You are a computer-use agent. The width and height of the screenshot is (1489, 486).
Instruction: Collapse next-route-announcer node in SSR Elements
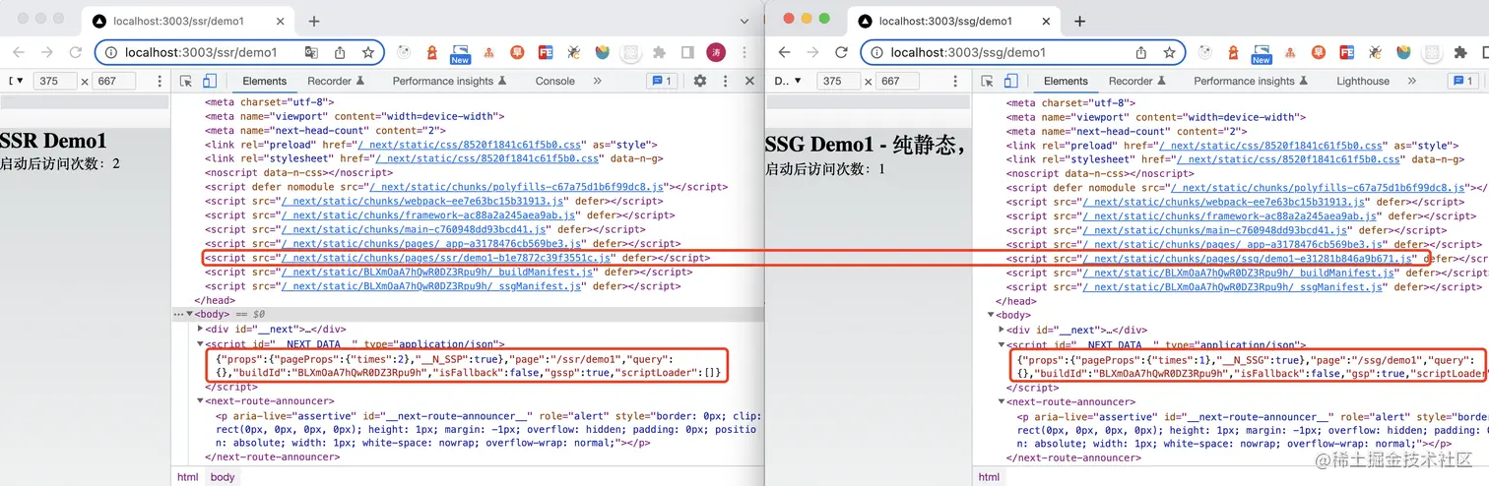[x=201, y=401]
